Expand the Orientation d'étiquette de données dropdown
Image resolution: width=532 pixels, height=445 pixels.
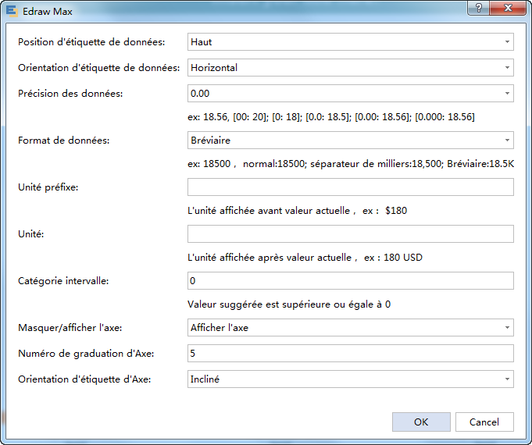tap(351, 67)
